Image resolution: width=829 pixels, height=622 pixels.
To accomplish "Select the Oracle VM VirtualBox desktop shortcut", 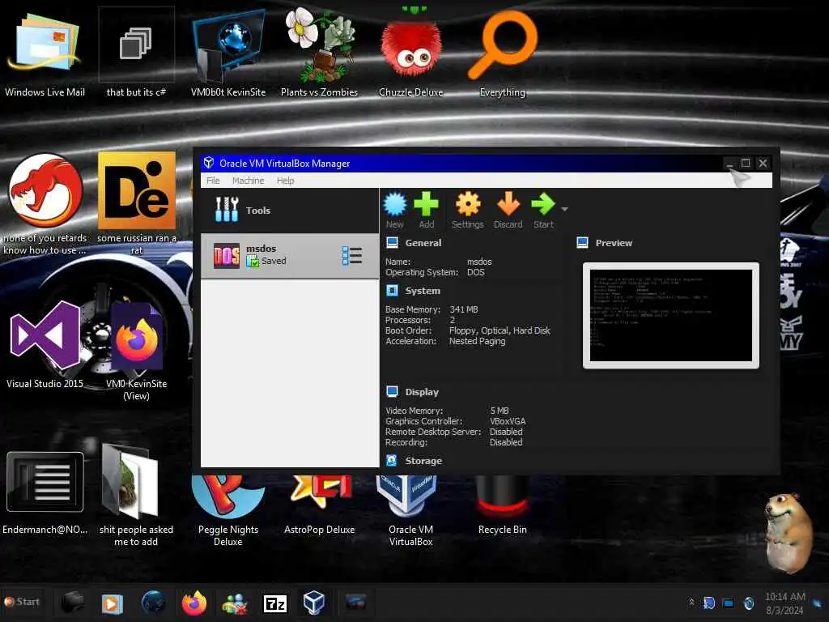I will coord(410,510).
